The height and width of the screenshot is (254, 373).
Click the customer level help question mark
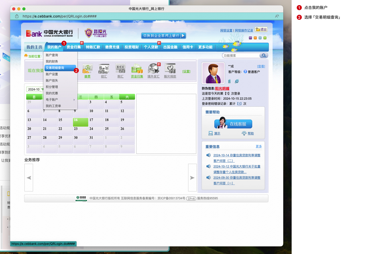tap(245, 72)
